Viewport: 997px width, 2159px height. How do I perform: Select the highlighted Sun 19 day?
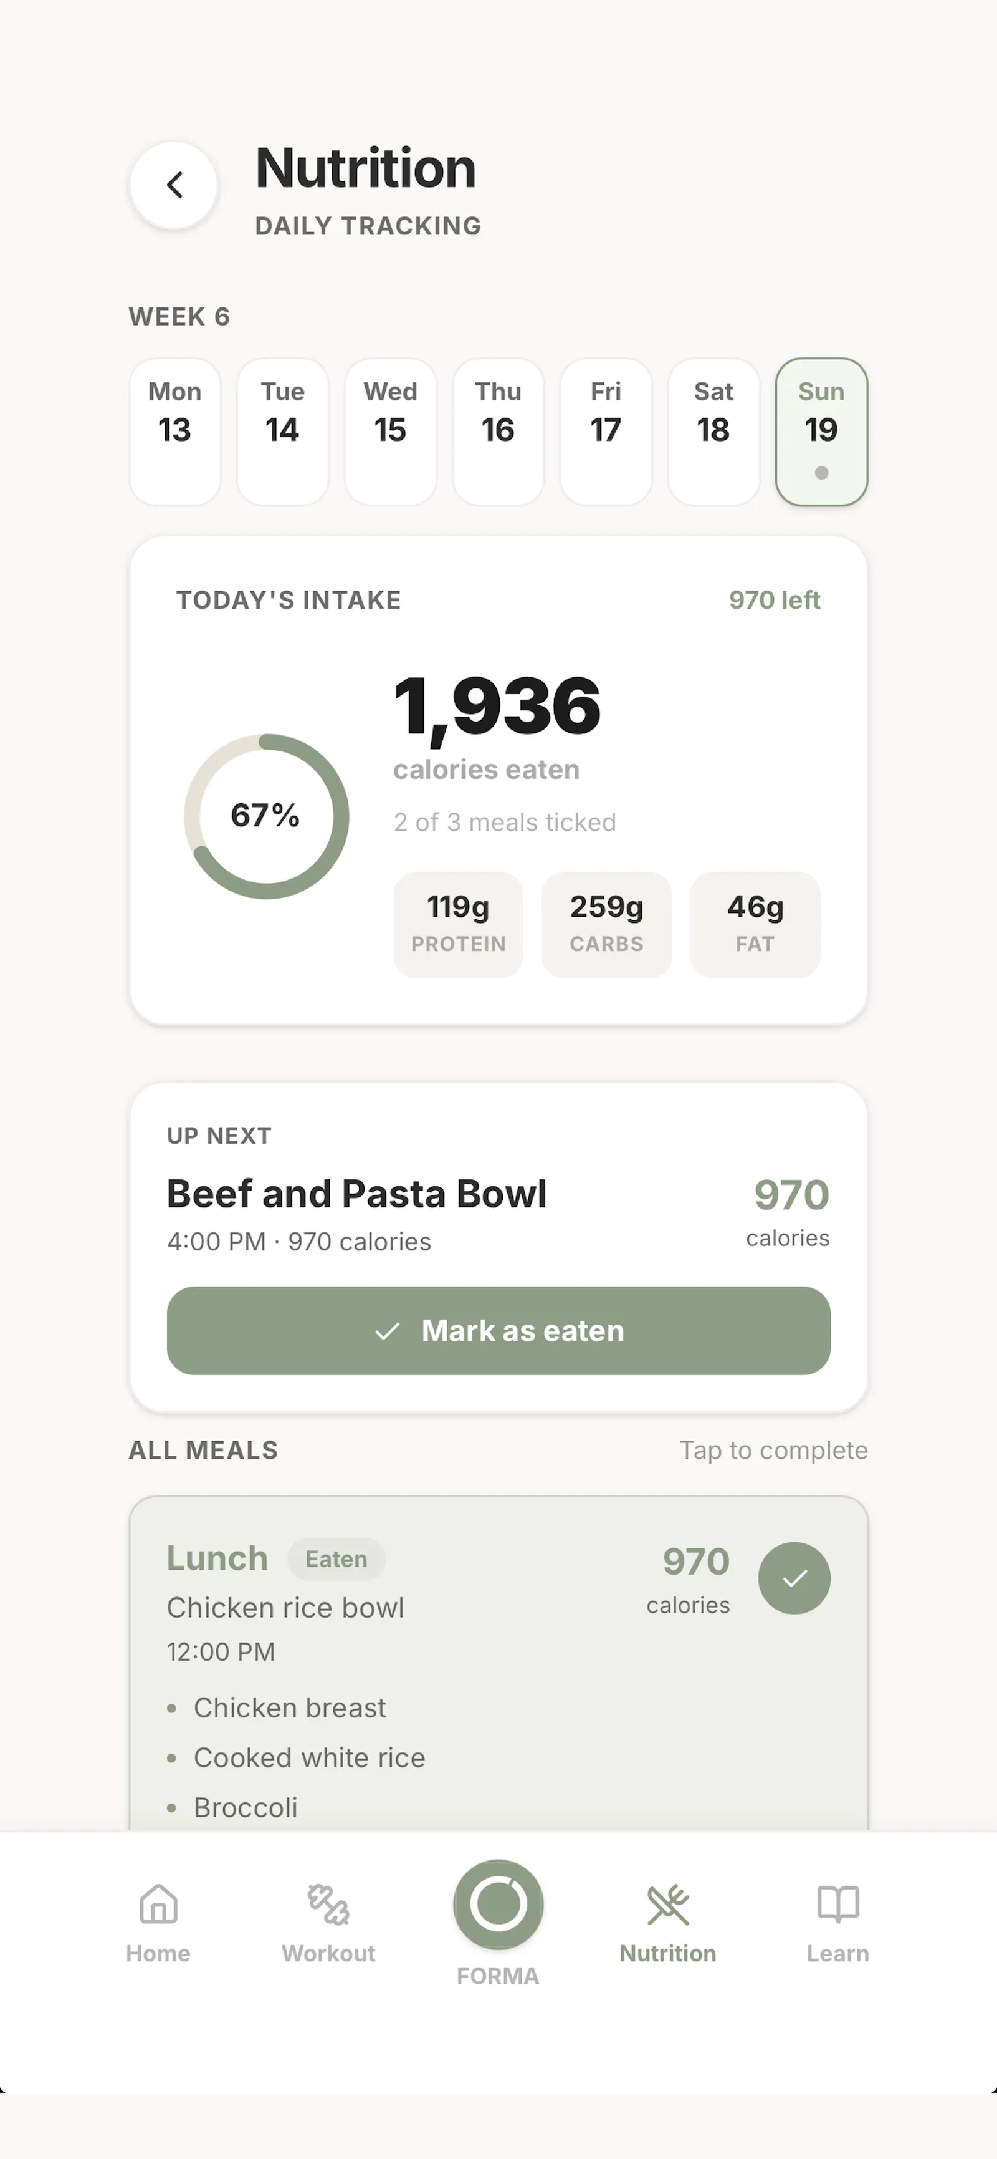coord(821,432)
